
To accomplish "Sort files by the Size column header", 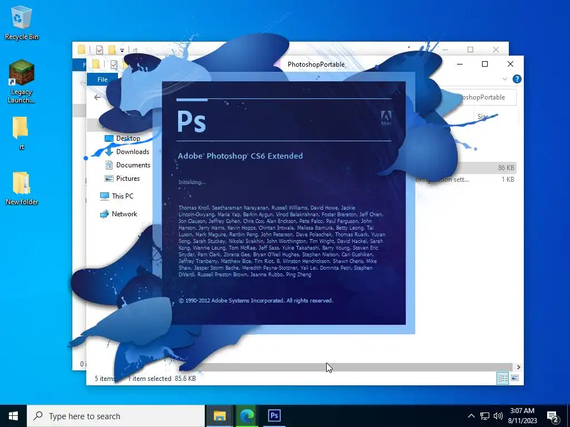I will 483,117.
